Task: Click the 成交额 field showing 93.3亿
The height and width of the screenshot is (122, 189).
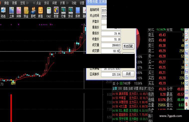Action: tap(111, 51)
